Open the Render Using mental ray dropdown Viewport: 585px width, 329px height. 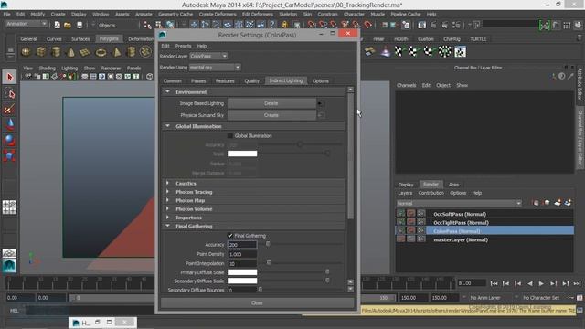[215, 67]
